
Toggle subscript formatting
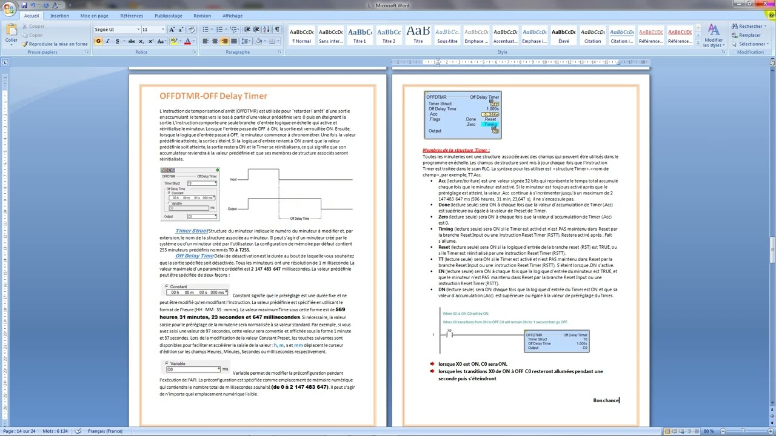[x=141, y=41]
